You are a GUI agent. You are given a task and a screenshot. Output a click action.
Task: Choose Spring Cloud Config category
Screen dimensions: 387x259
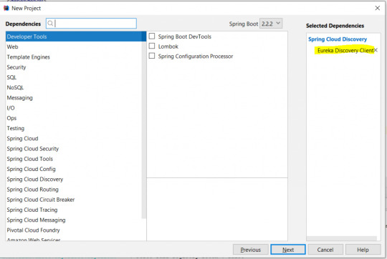point(74,169)
